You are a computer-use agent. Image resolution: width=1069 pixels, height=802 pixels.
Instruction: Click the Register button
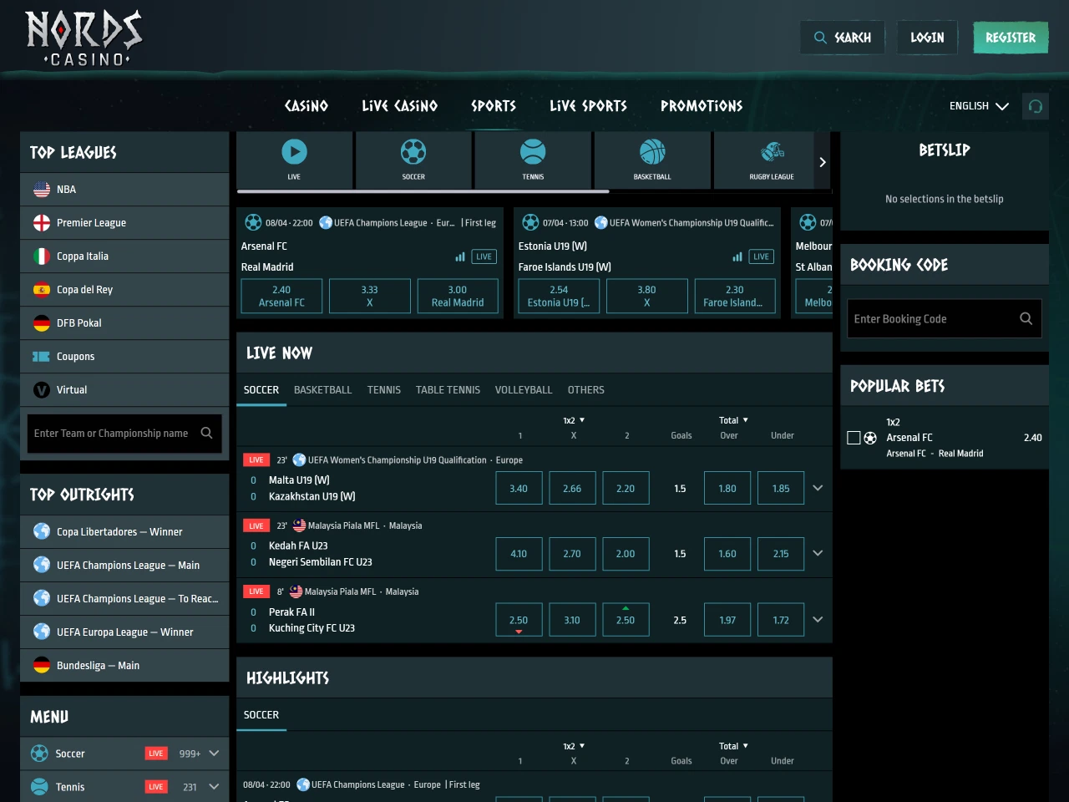pyautogui.click(x=1010, y=38)
